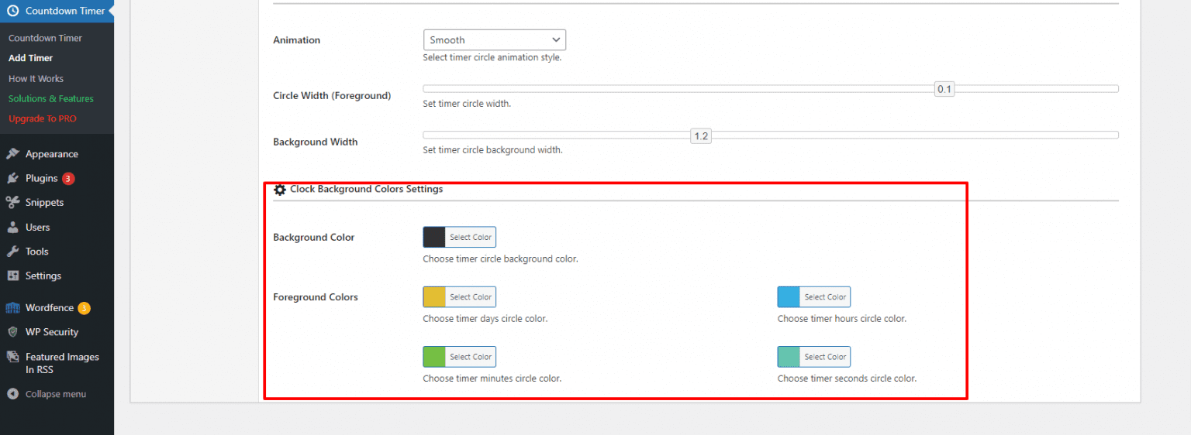Click the Plugins plug icon
The width and height of the screenshot is (1191, 435).
pos(12,178)
